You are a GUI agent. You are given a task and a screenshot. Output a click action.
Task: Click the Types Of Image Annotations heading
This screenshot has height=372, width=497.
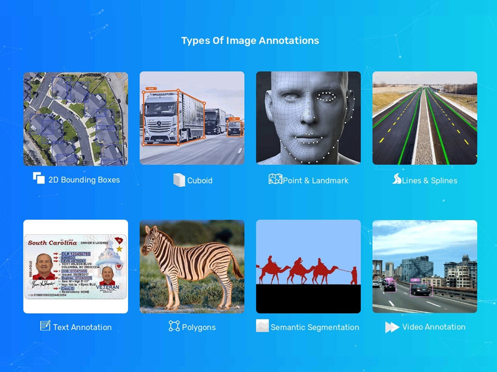point(250,41)
